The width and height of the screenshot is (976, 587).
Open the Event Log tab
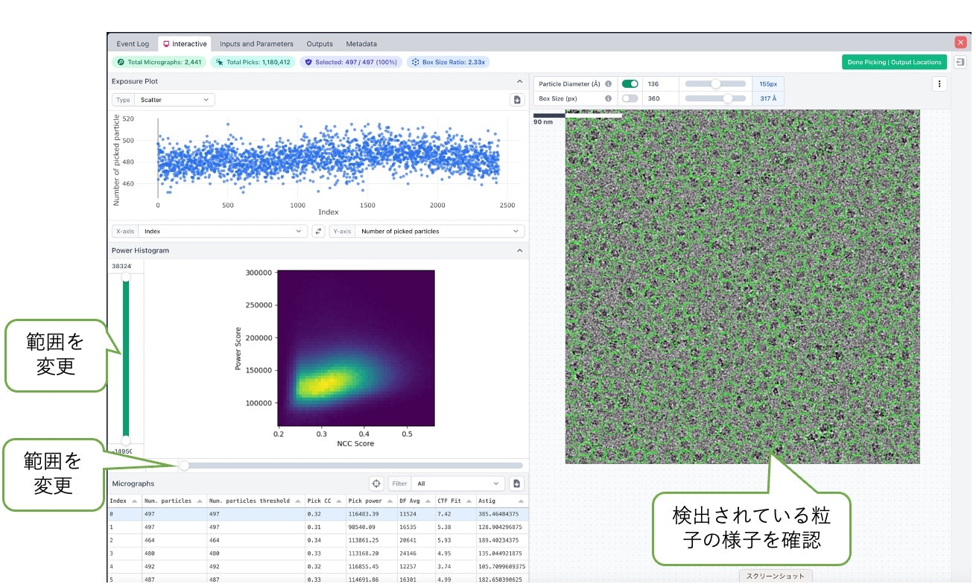pyautogui.click(x=133, y=44)
